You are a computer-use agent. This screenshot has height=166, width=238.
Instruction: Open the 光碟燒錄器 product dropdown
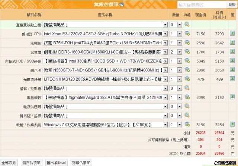pyautogui.click(x=105, y=79)
